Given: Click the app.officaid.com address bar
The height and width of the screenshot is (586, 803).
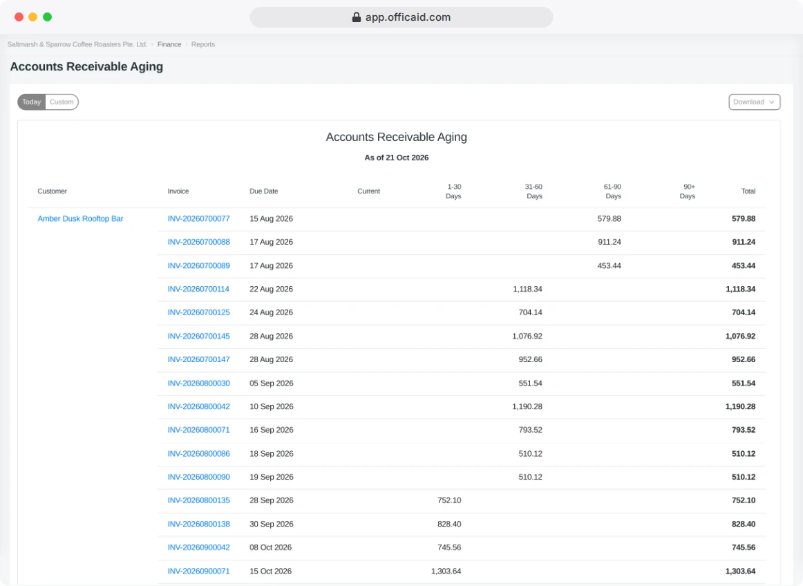Looking at the screenshot, I should 401,17.
